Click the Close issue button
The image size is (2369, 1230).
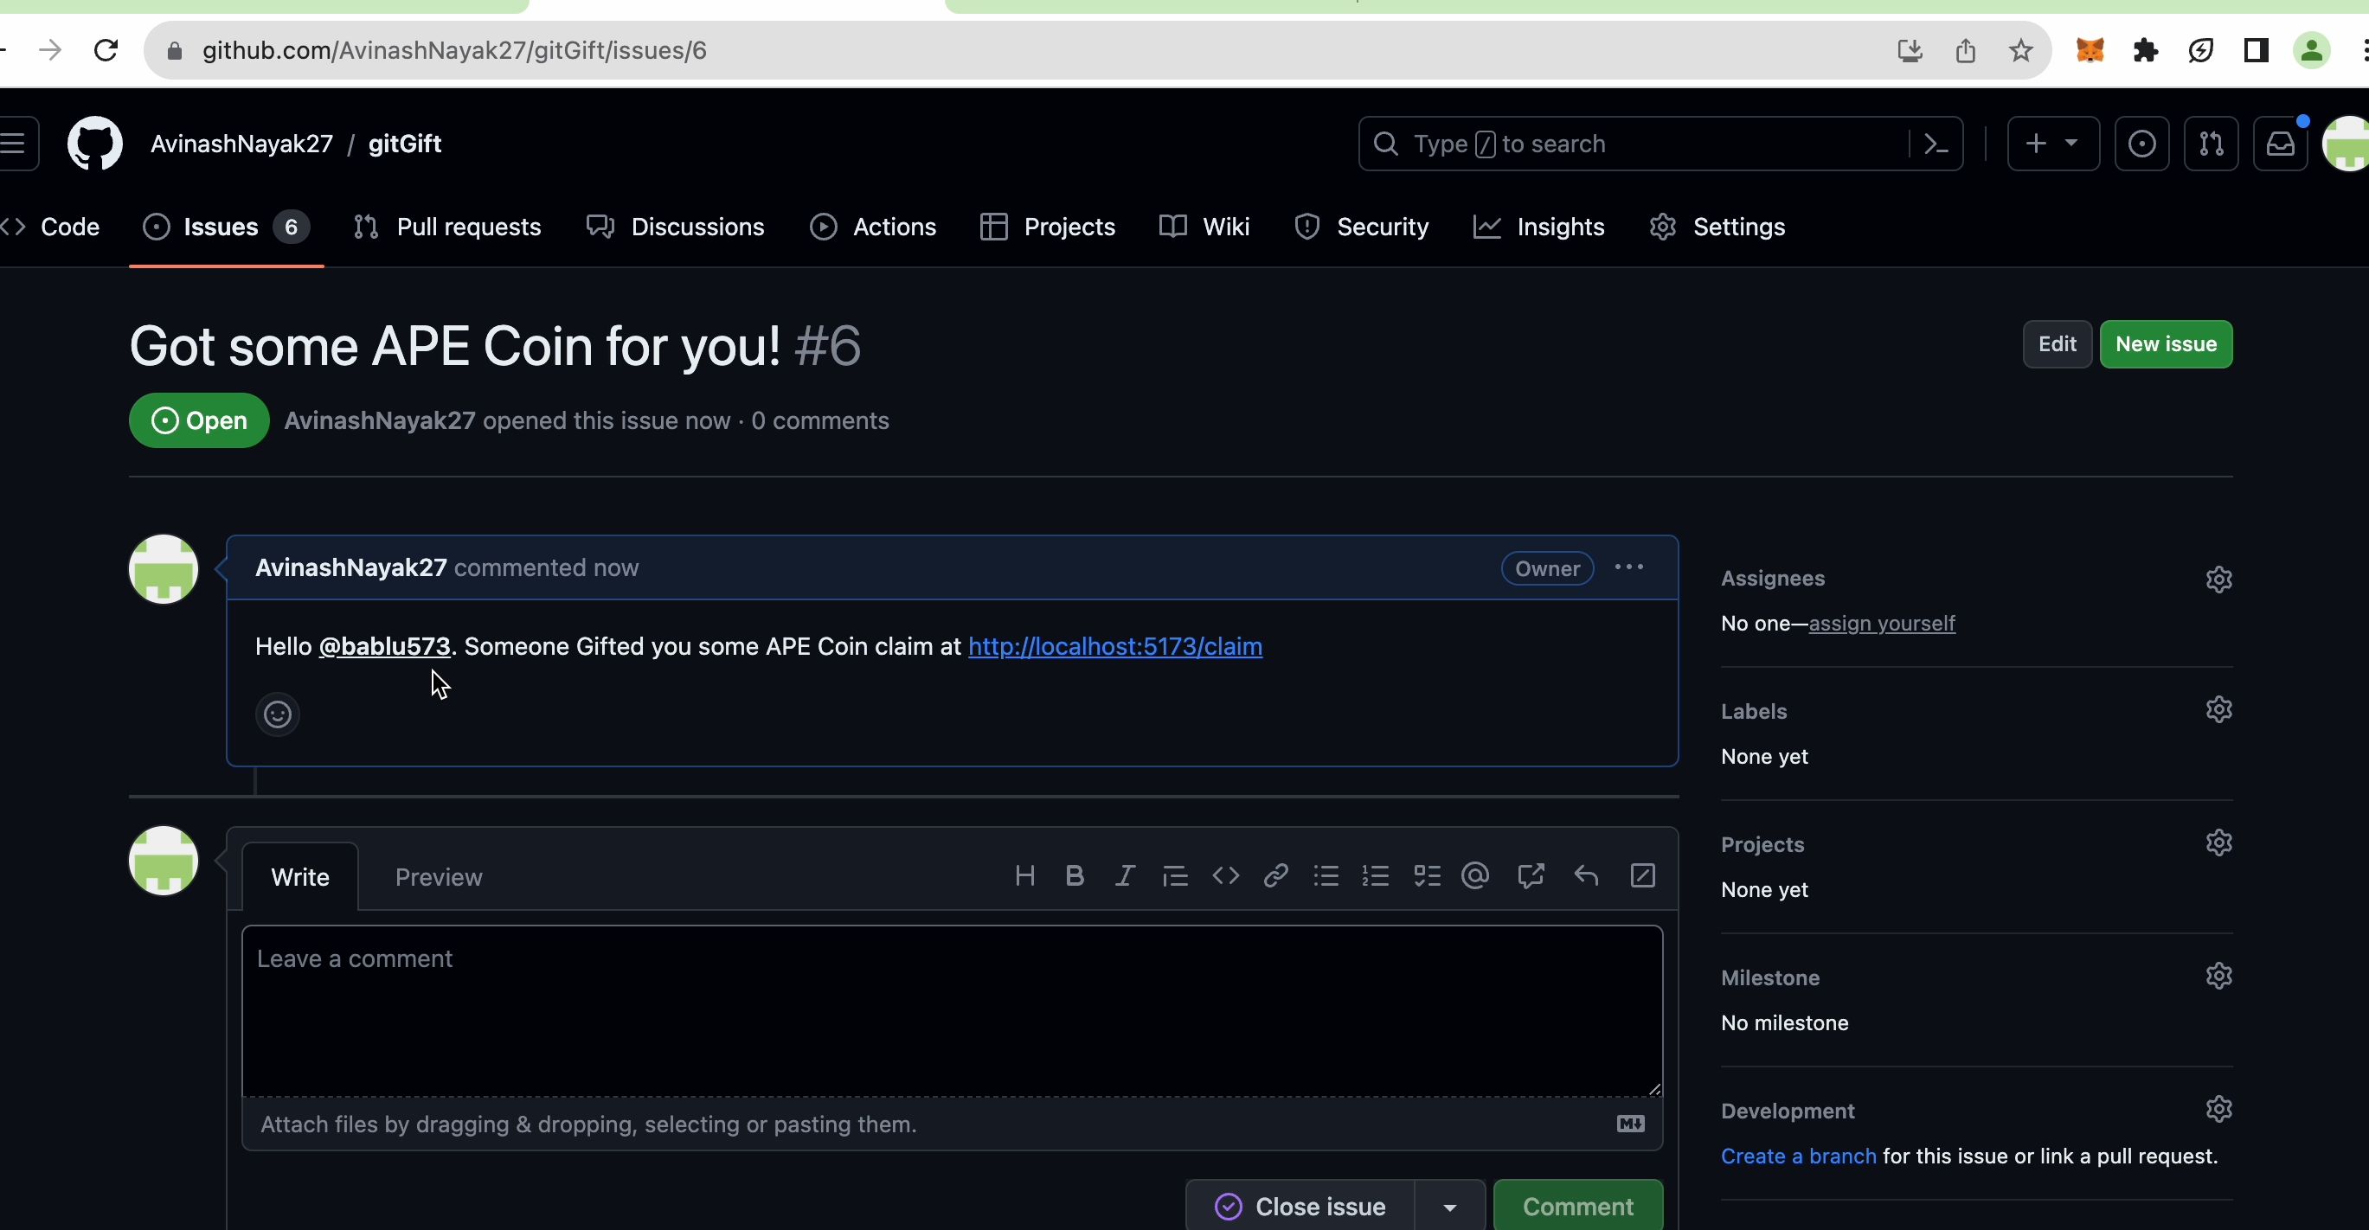pyautogui.click(x=1300, y=1206)
